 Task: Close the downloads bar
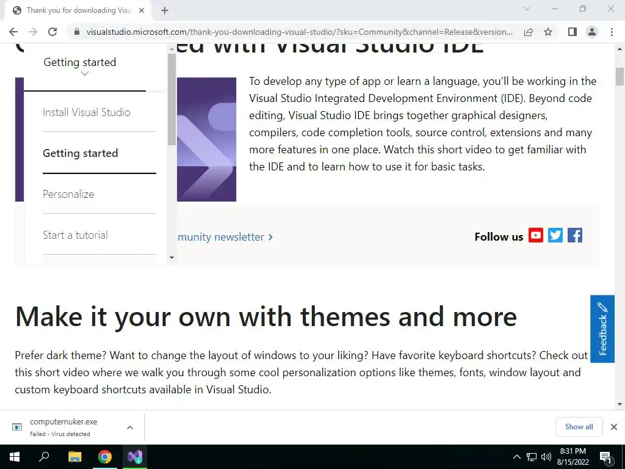pyautogui.click(x=614, y=427)
